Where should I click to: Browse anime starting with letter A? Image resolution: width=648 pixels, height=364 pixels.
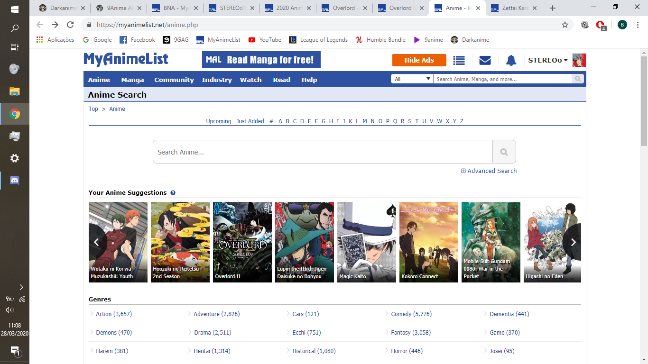pyautogui.click(x=280, y=121)
